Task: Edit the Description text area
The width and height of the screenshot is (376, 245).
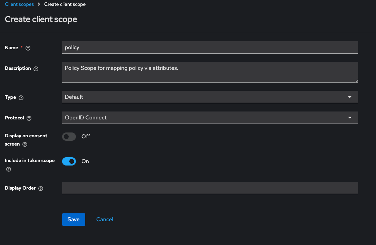Action: click(x=210, y=72)
